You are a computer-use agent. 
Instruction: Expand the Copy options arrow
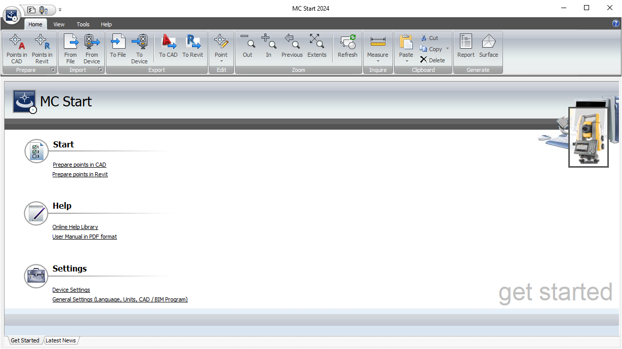(x=448, y=49)
